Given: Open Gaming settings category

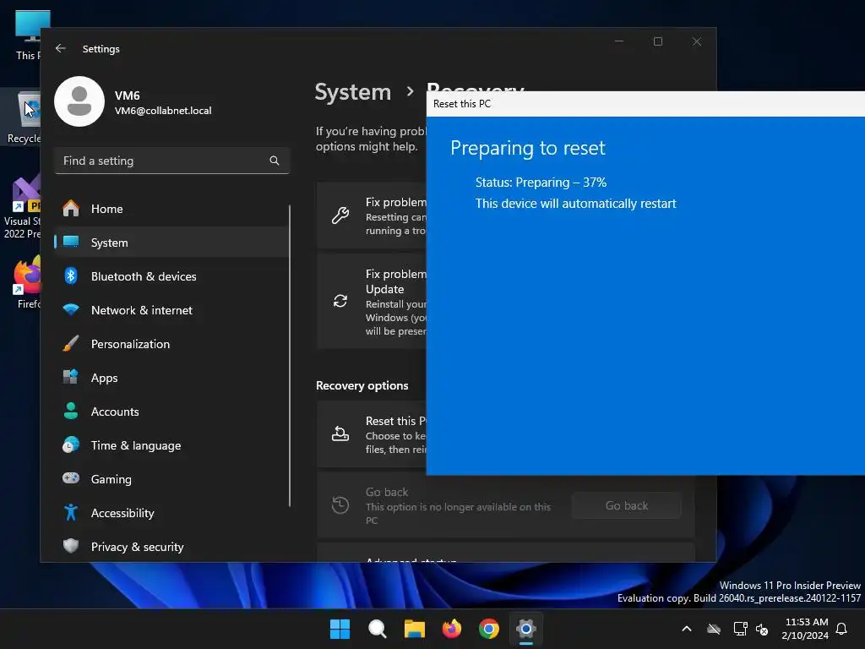Looking at the screenshot, I should [x=171, y=479].
